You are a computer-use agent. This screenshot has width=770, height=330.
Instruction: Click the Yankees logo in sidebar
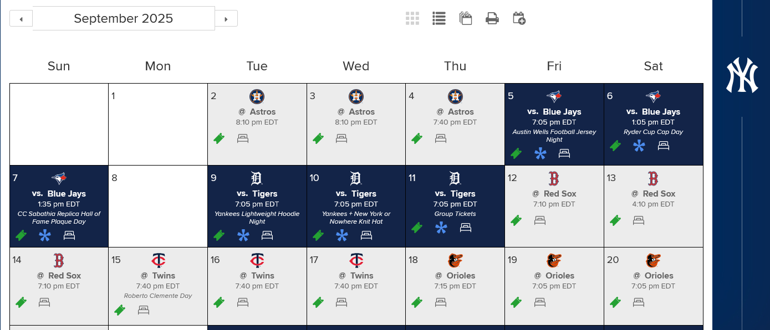(x=742, y=75)
